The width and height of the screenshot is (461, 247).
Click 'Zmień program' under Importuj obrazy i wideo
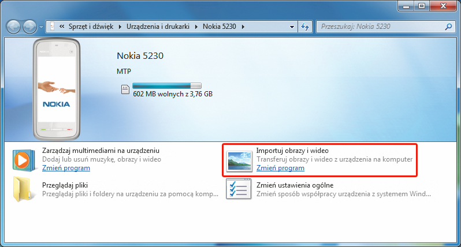(x=280, y=168)
